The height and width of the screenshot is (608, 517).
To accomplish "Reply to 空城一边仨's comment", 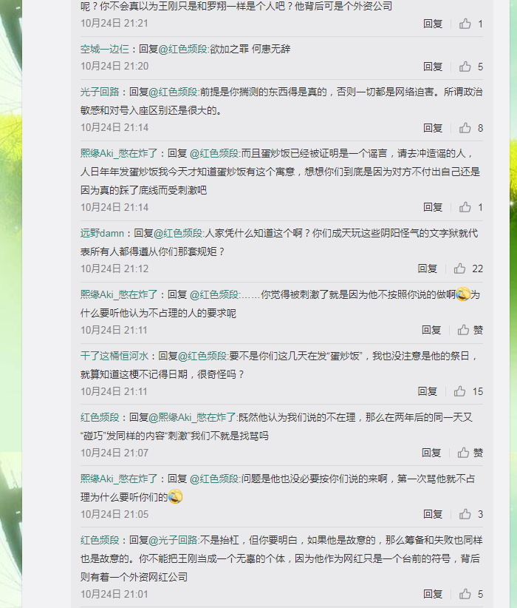I will 433,67.
